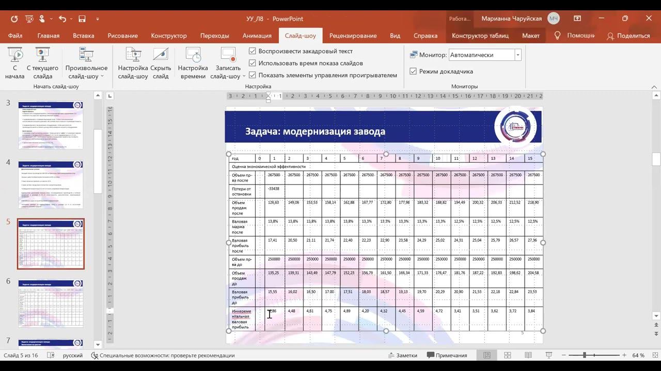Click the user account avatar МЧ

(x=554, y=19)
